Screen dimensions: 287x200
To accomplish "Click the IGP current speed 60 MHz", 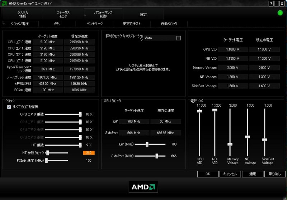I will pyautogui.click(x=165, y=121).
